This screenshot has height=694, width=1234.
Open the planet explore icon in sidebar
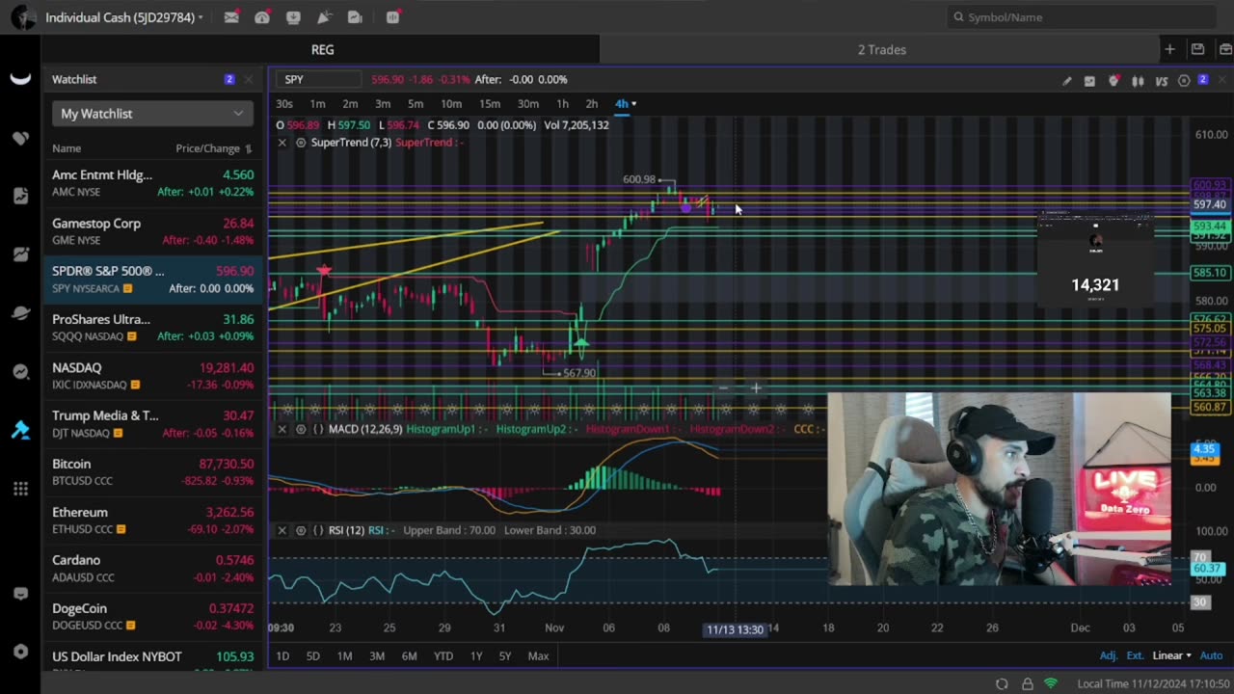click(x=20, y=313)
